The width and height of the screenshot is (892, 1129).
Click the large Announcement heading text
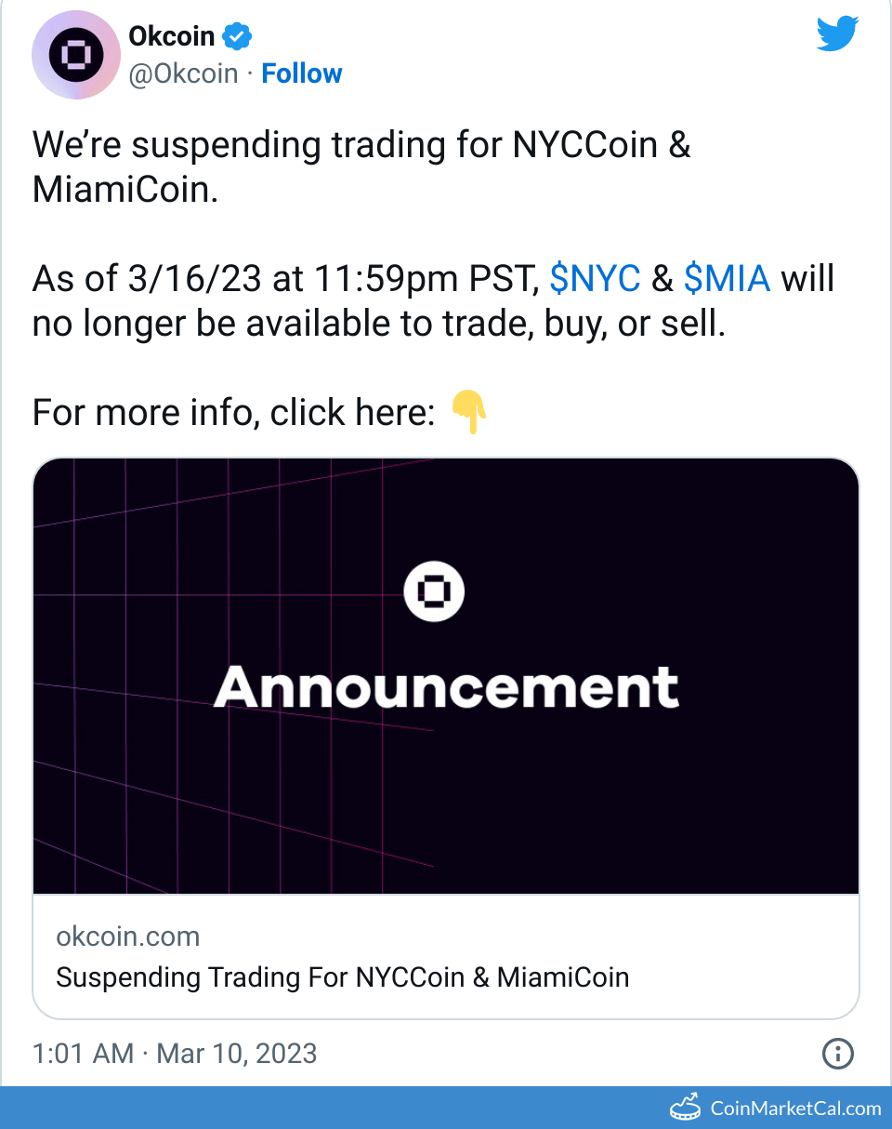(x=446, y=687)
